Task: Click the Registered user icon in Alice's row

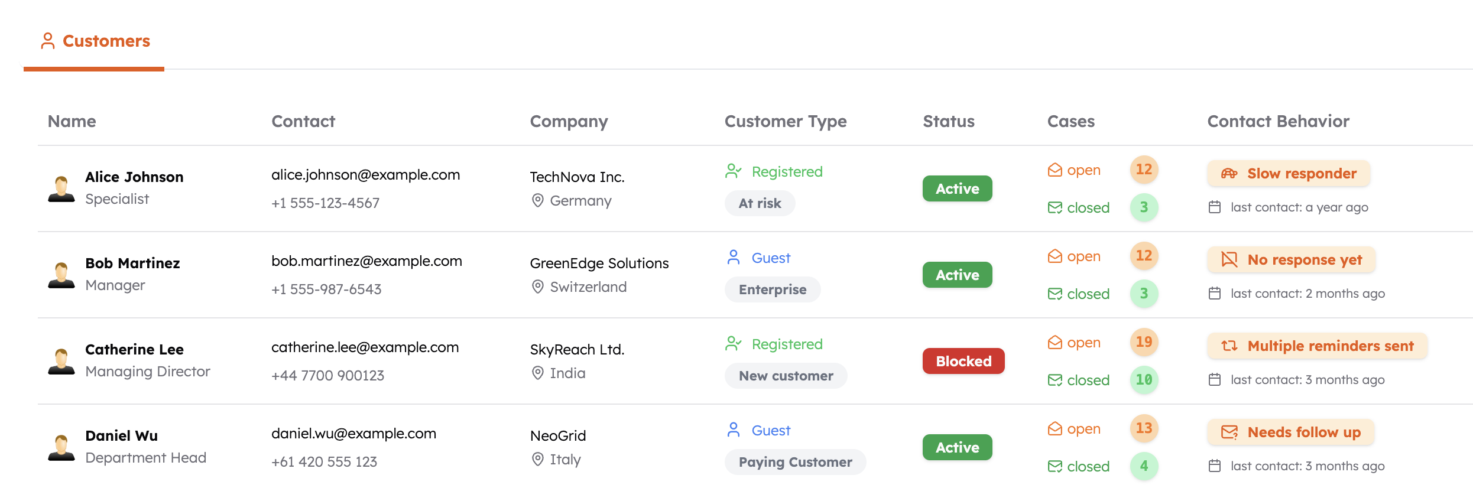Action: point(733,171)
